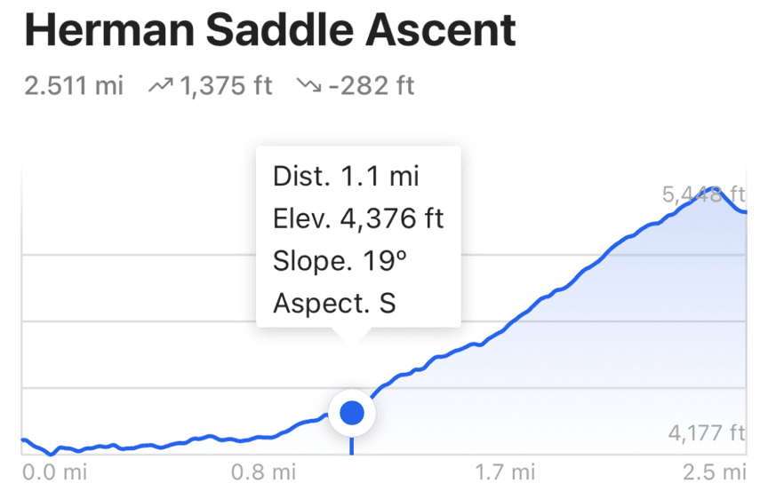768x499 pixels.
Task: Click the elevation line's starting point at left
Action: (23, 440)
